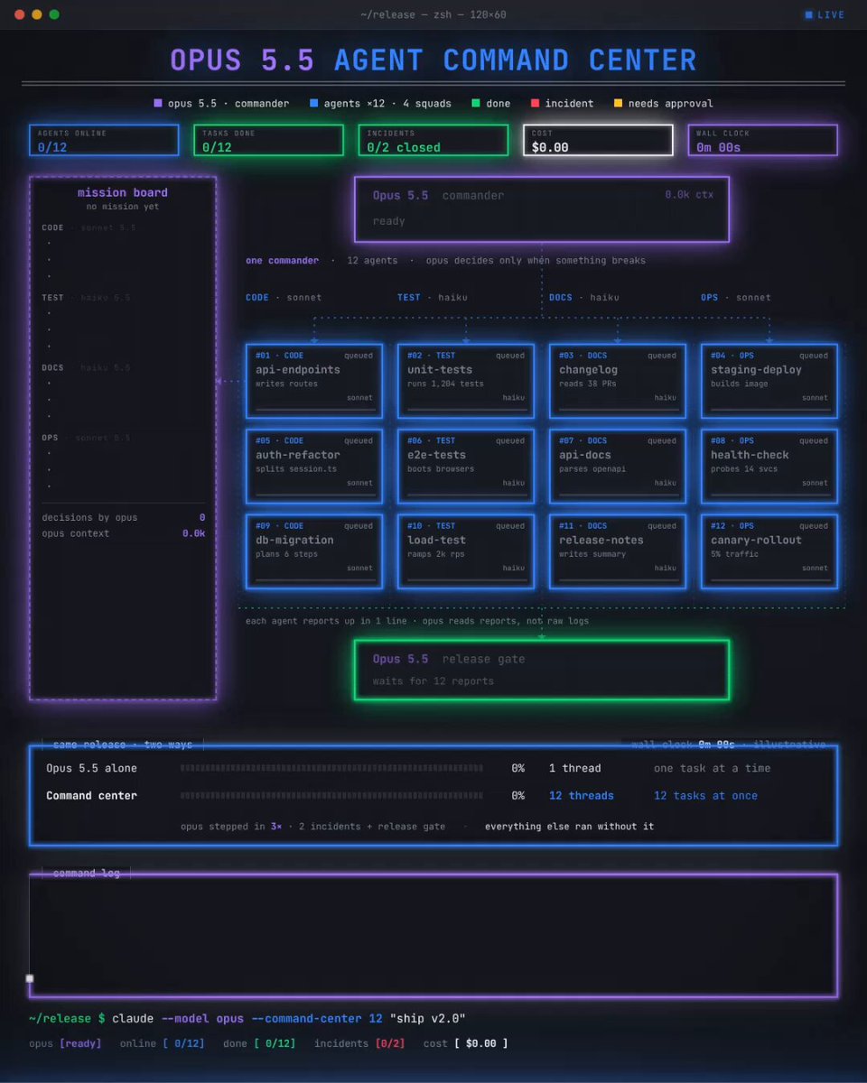The height and width of the screenshot is (1083, 867).
Task: Select the TASKS DONE 0/12 stat box
Action: pyautogui.click(x=268, y=140)
